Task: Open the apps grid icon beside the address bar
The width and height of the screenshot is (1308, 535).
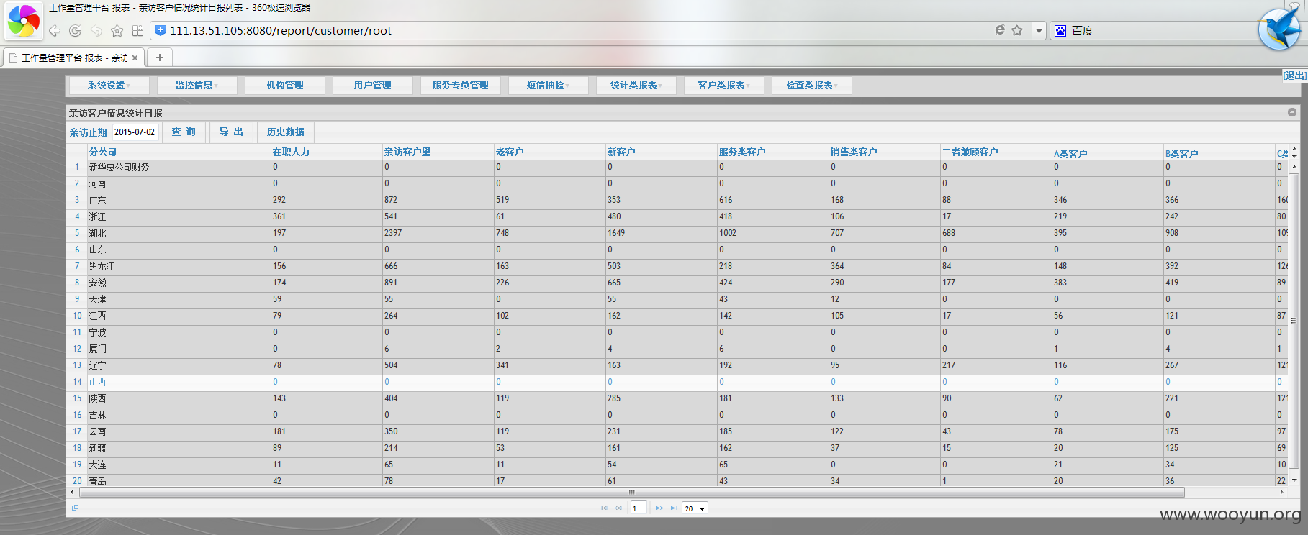Action: [138, 31]
